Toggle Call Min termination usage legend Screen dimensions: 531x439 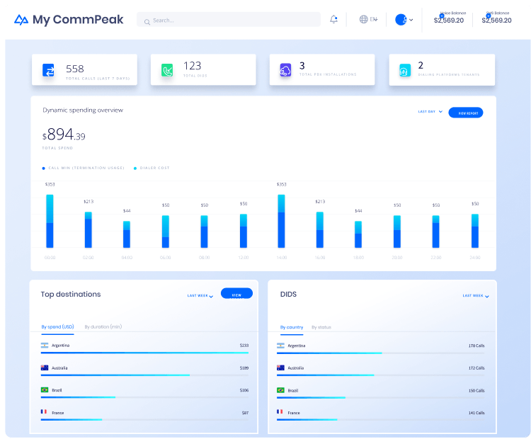(x=84, y=168)
